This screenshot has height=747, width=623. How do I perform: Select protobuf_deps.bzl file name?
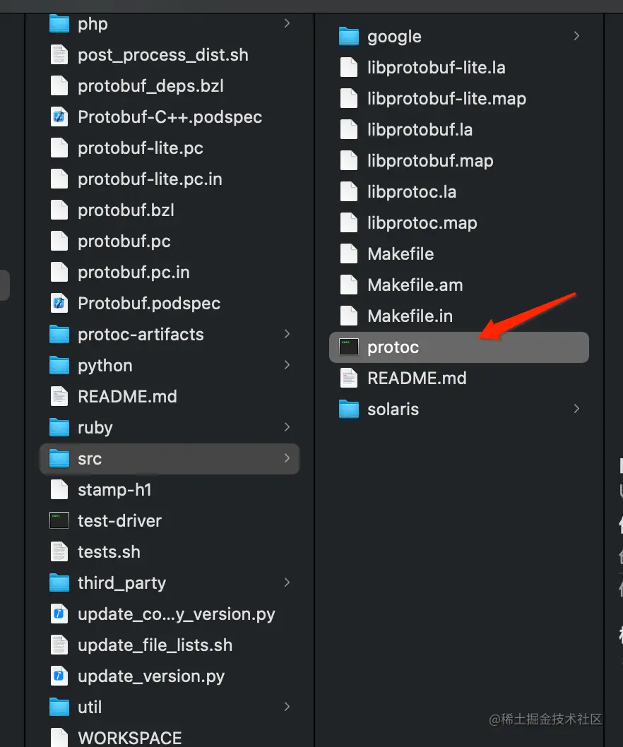150,86
